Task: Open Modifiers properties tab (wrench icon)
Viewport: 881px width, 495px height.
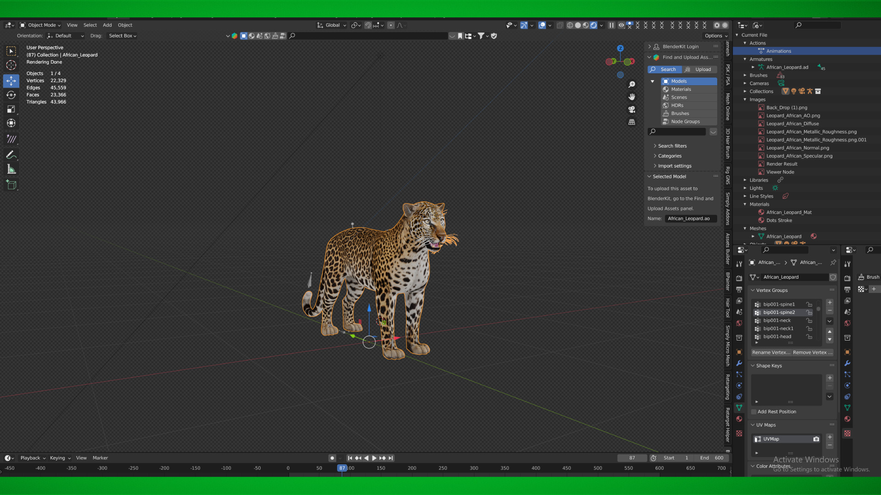Action: (739, 363)
